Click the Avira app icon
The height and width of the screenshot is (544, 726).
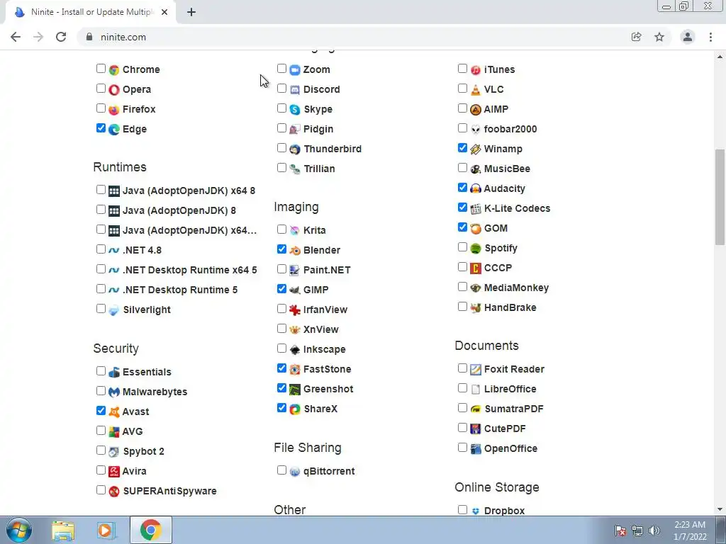(114, 471)
